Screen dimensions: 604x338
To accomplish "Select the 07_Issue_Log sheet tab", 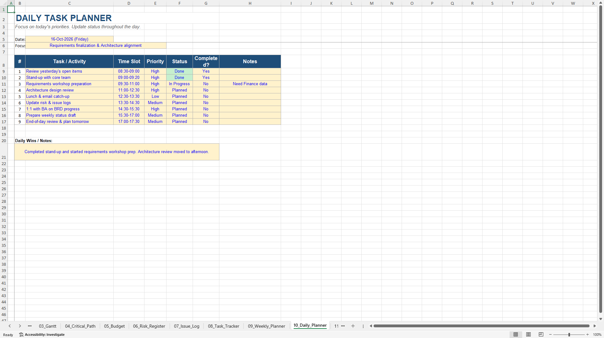I will click(187, 326).
